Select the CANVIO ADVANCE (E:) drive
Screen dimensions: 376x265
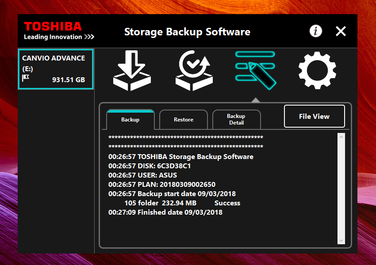(x=56, y=69)
